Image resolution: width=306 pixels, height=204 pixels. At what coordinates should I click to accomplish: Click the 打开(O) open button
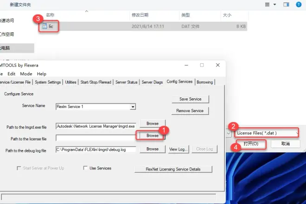click(251, 144)
